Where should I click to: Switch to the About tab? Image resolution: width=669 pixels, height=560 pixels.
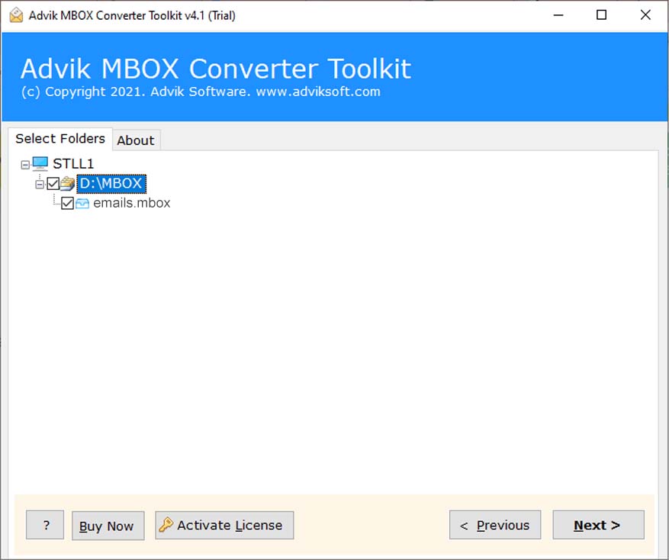tap(136, 140)
